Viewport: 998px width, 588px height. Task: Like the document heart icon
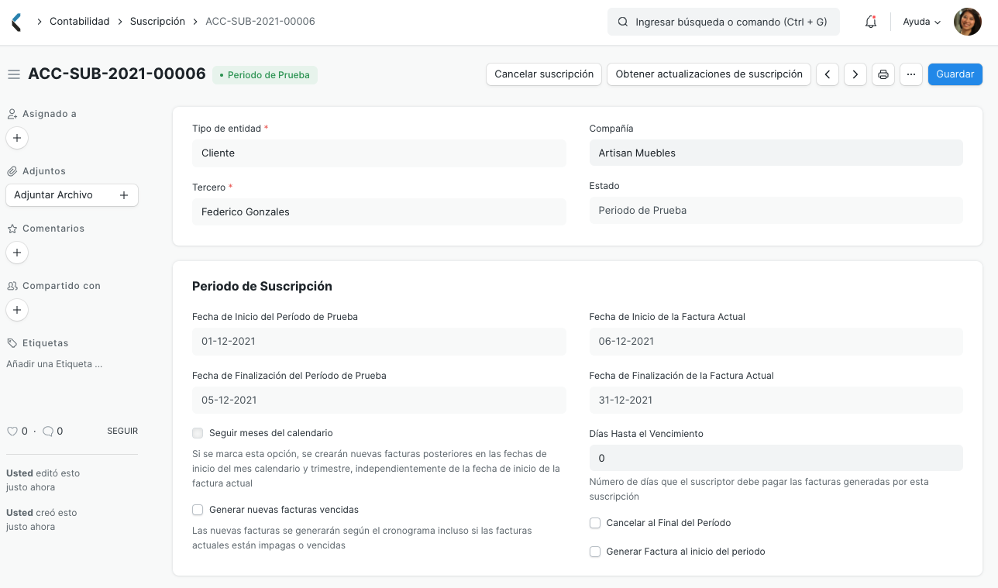(x=12, y=431)
